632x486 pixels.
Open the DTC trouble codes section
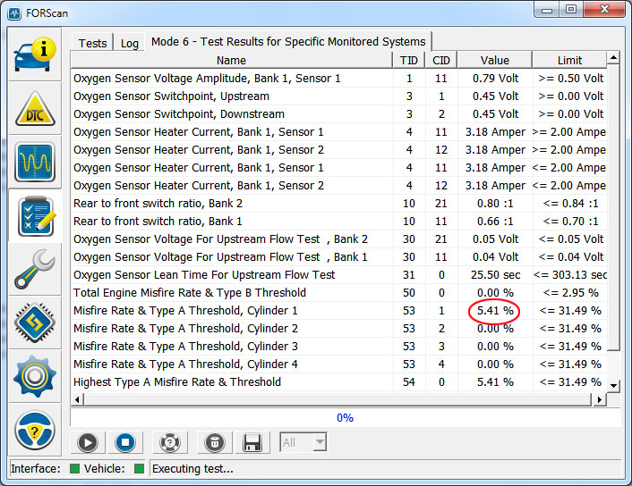tap(35, 109)
